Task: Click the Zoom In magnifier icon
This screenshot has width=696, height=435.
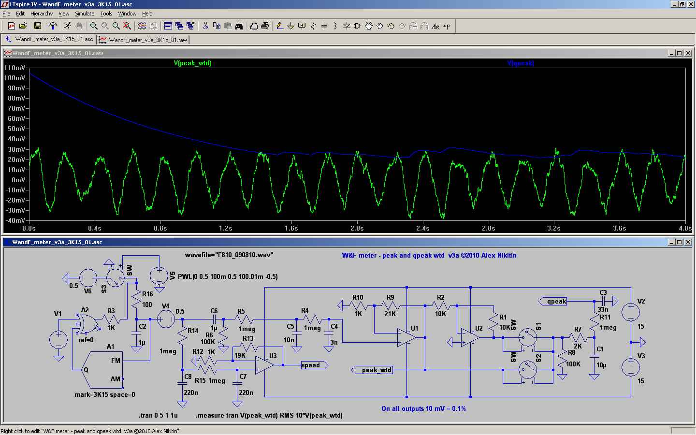Action: tap(94, 26)
